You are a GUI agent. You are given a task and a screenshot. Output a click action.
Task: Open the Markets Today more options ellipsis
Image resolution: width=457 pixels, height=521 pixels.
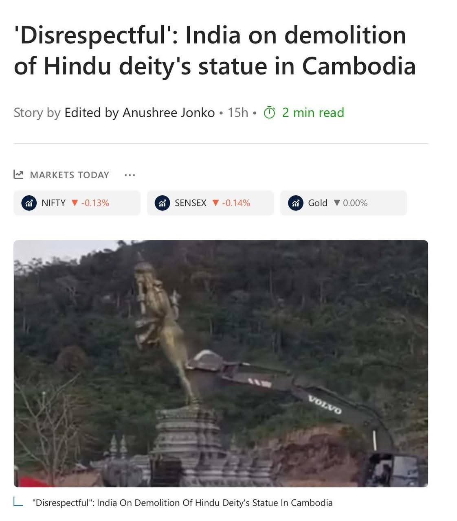pyautogui.click(x=130, y=175)
